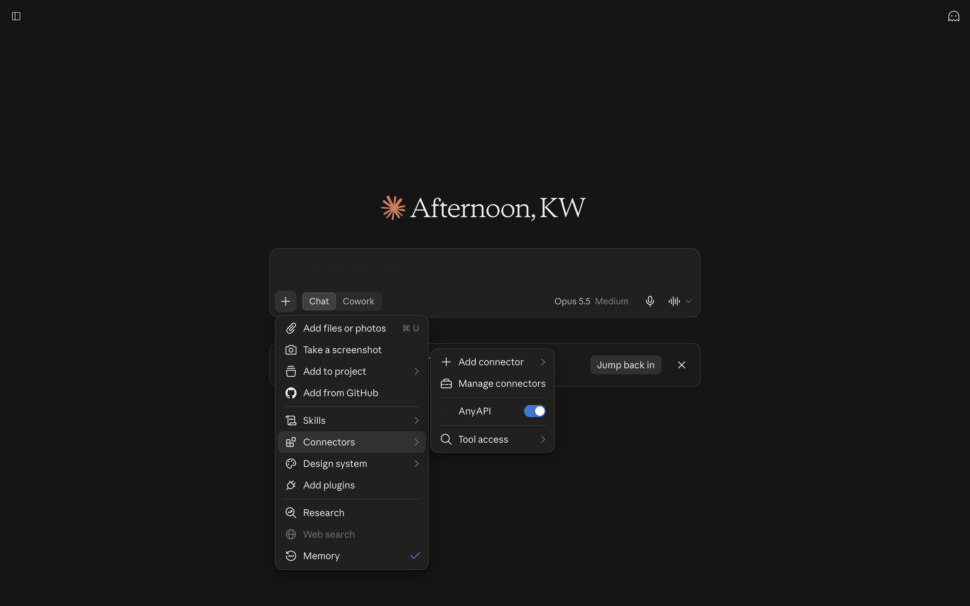Select Manage connectors entry

(x=493, y=383)
